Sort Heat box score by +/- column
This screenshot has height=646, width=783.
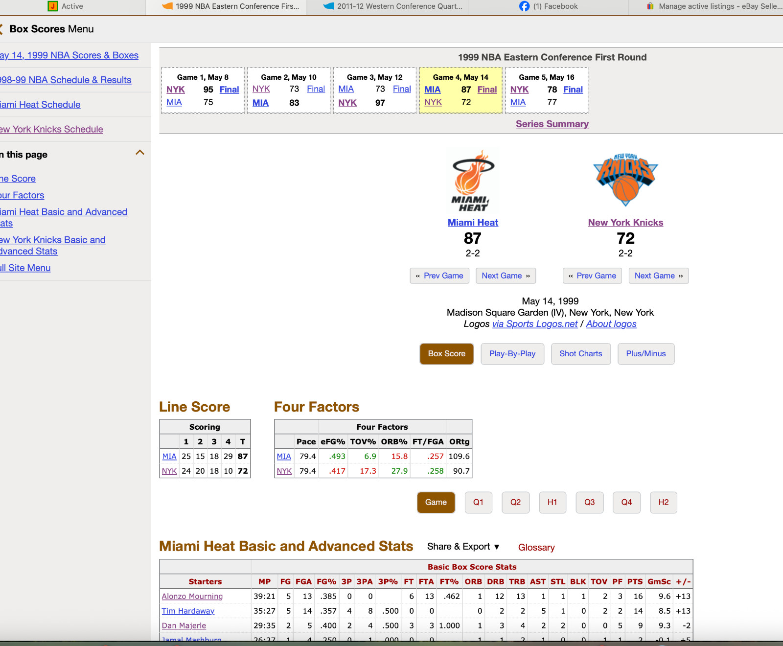(683, 582)
